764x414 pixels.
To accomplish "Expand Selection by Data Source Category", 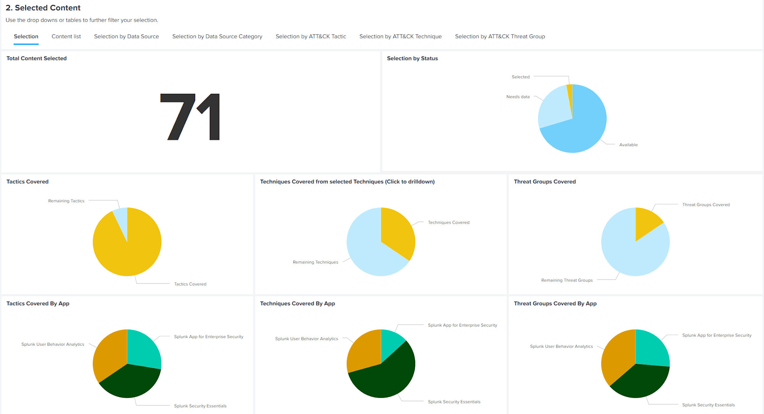I will 217,36.
